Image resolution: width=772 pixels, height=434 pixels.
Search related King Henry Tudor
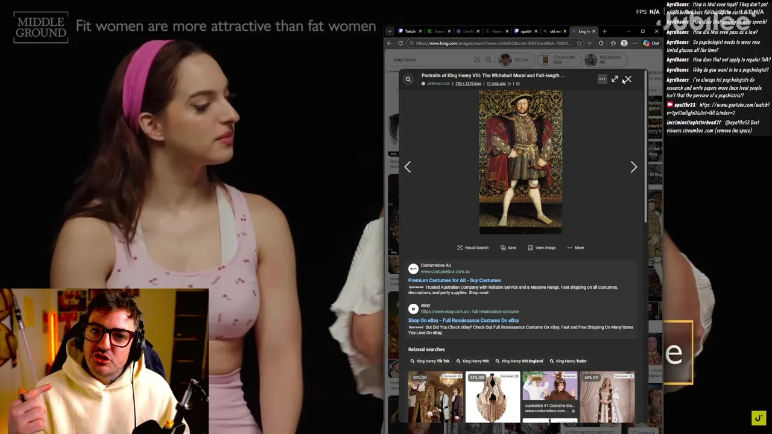coord(568,361)
